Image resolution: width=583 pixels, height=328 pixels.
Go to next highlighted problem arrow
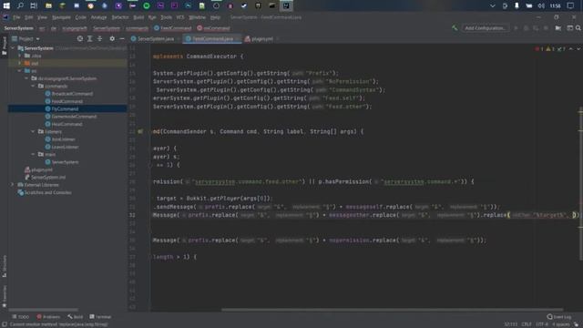coord(578,48)
